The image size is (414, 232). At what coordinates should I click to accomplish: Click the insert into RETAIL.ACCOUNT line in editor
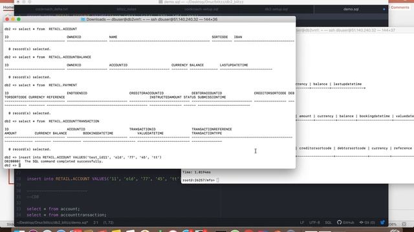click(103, 179)
